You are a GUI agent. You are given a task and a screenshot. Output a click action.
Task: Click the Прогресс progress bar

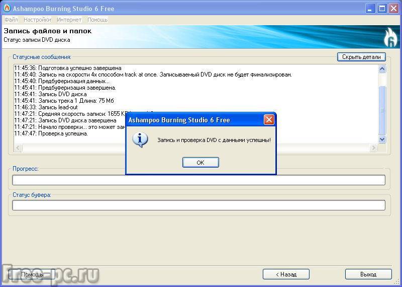coord(198,180)
